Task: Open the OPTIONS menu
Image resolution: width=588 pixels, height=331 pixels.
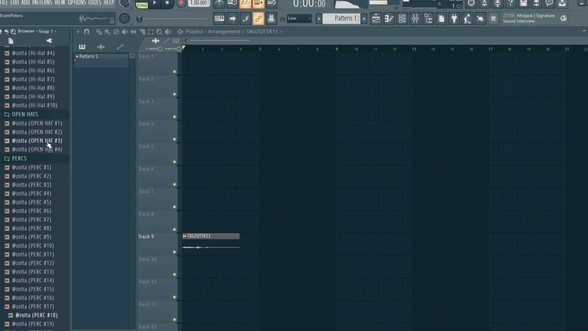Action: (77, 3)
